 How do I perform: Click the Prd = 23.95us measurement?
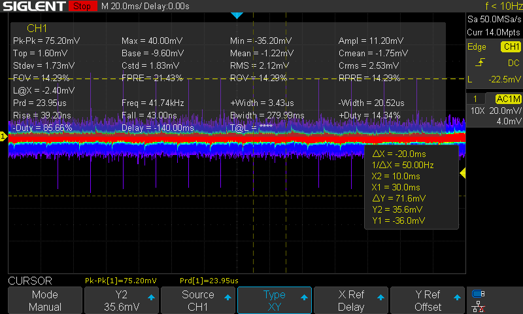tap(40, 103)
